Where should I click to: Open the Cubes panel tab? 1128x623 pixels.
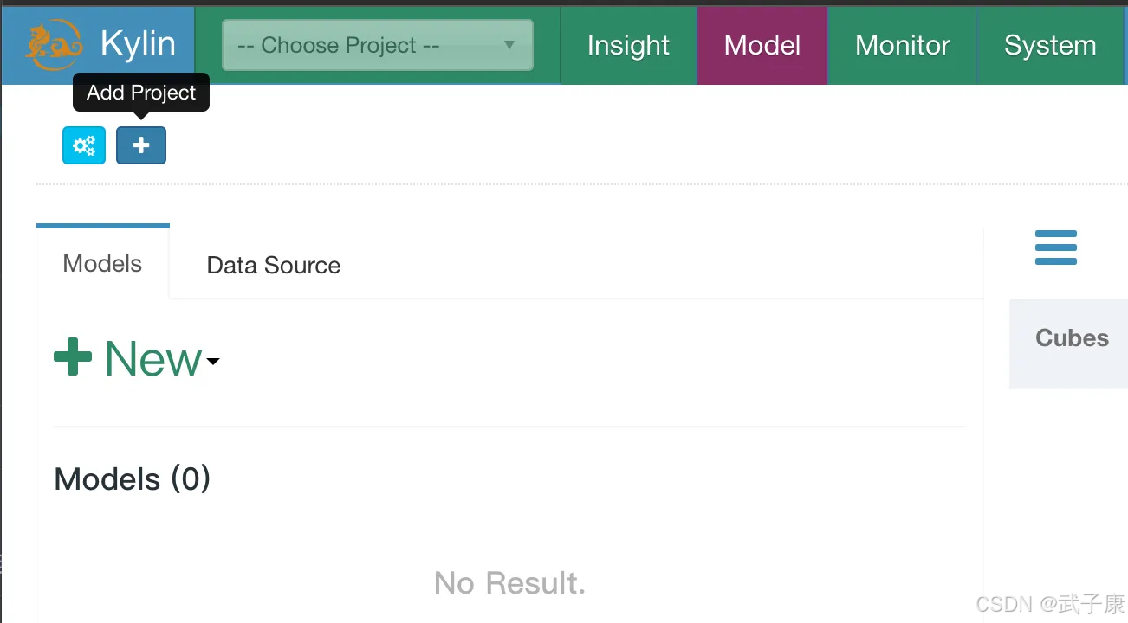(1072, 338)
